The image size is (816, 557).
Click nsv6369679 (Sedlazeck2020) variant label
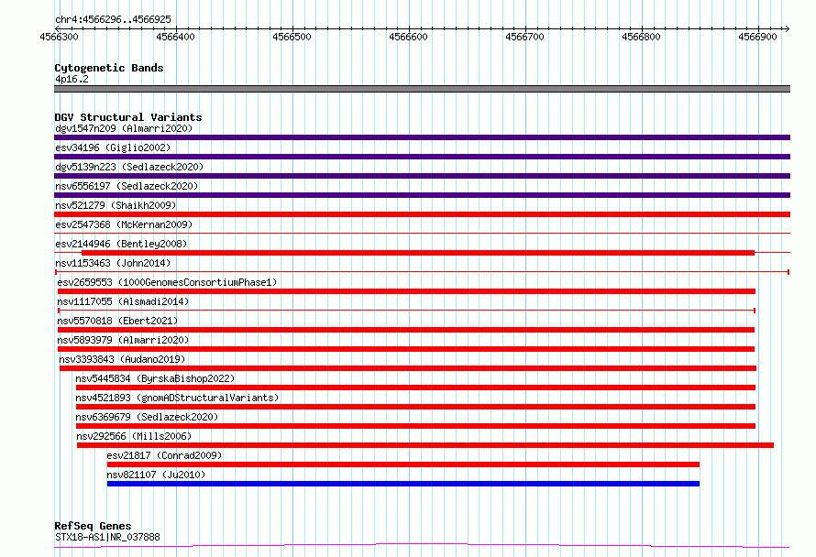147,417
